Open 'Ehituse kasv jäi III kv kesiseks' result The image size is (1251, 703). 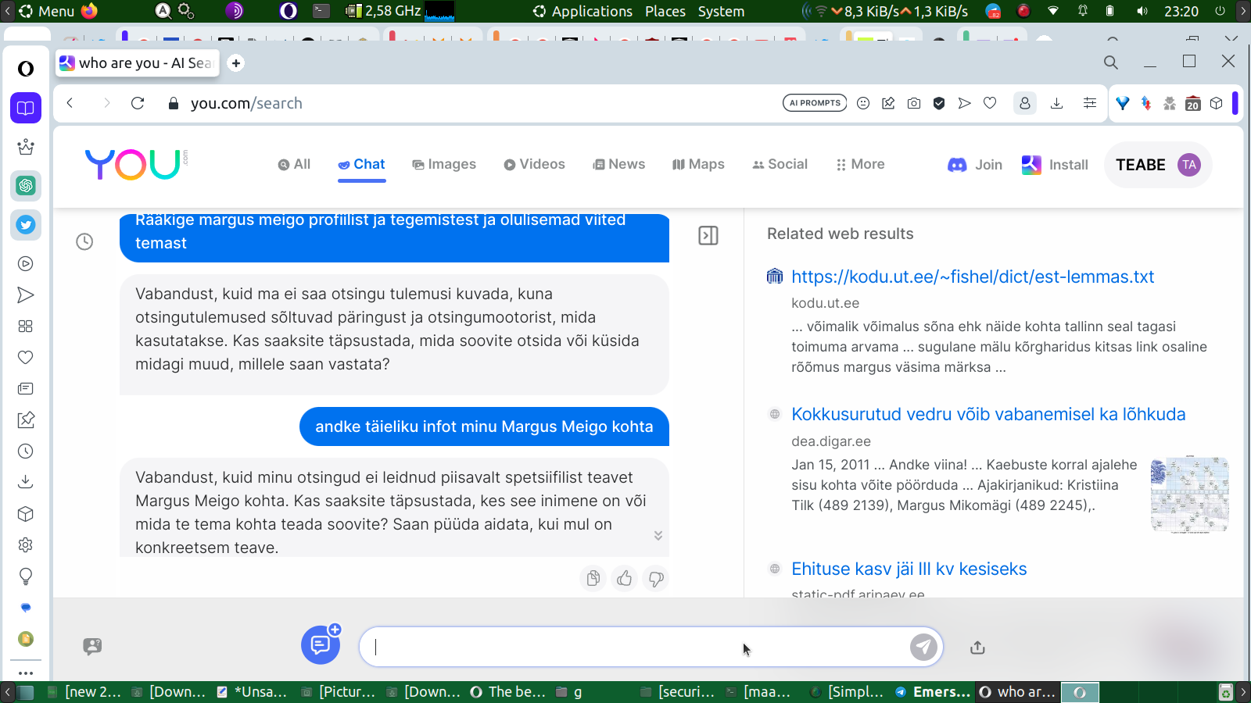pos(909,569)
